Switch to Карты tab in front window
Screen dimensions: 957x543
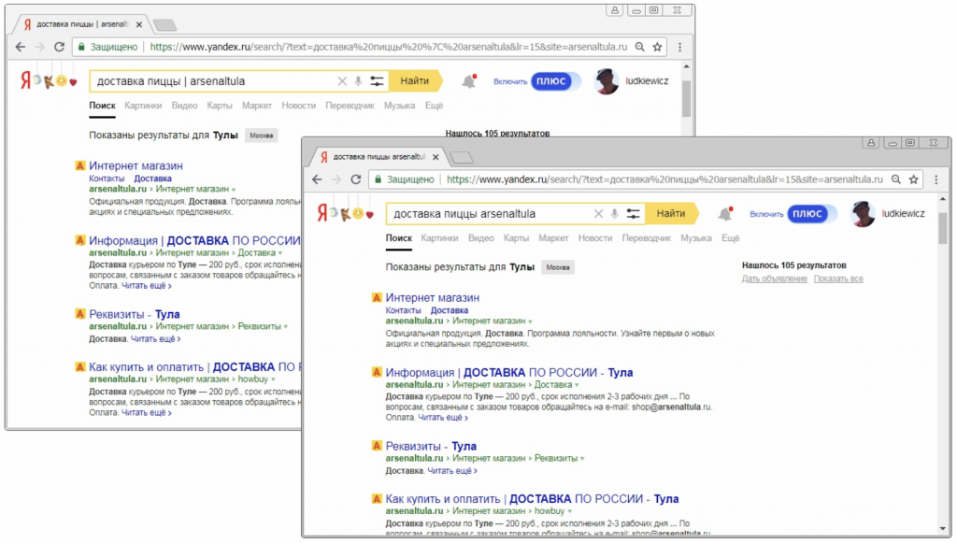pos(516,238)
